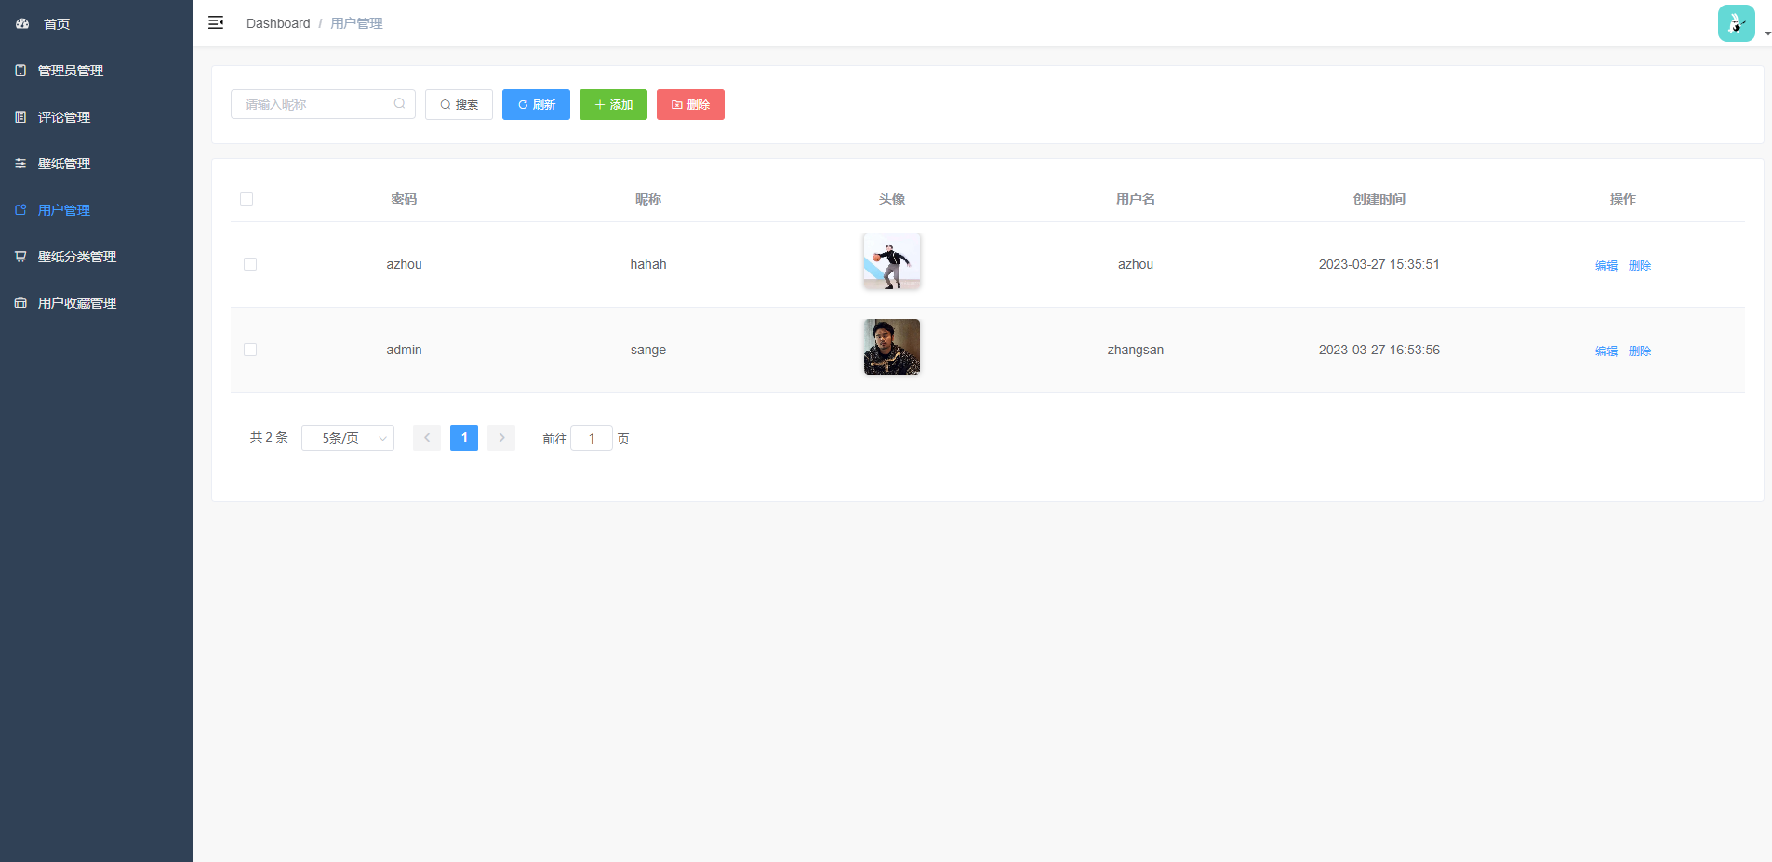The width and height of the screenshot is (1772, 862).
Task: Click the magnifier icon inside nickname search box
Action: tap(399, 104)
